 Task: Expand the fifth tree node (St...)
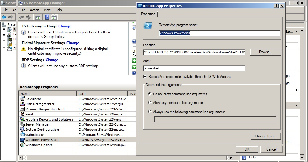4,49
